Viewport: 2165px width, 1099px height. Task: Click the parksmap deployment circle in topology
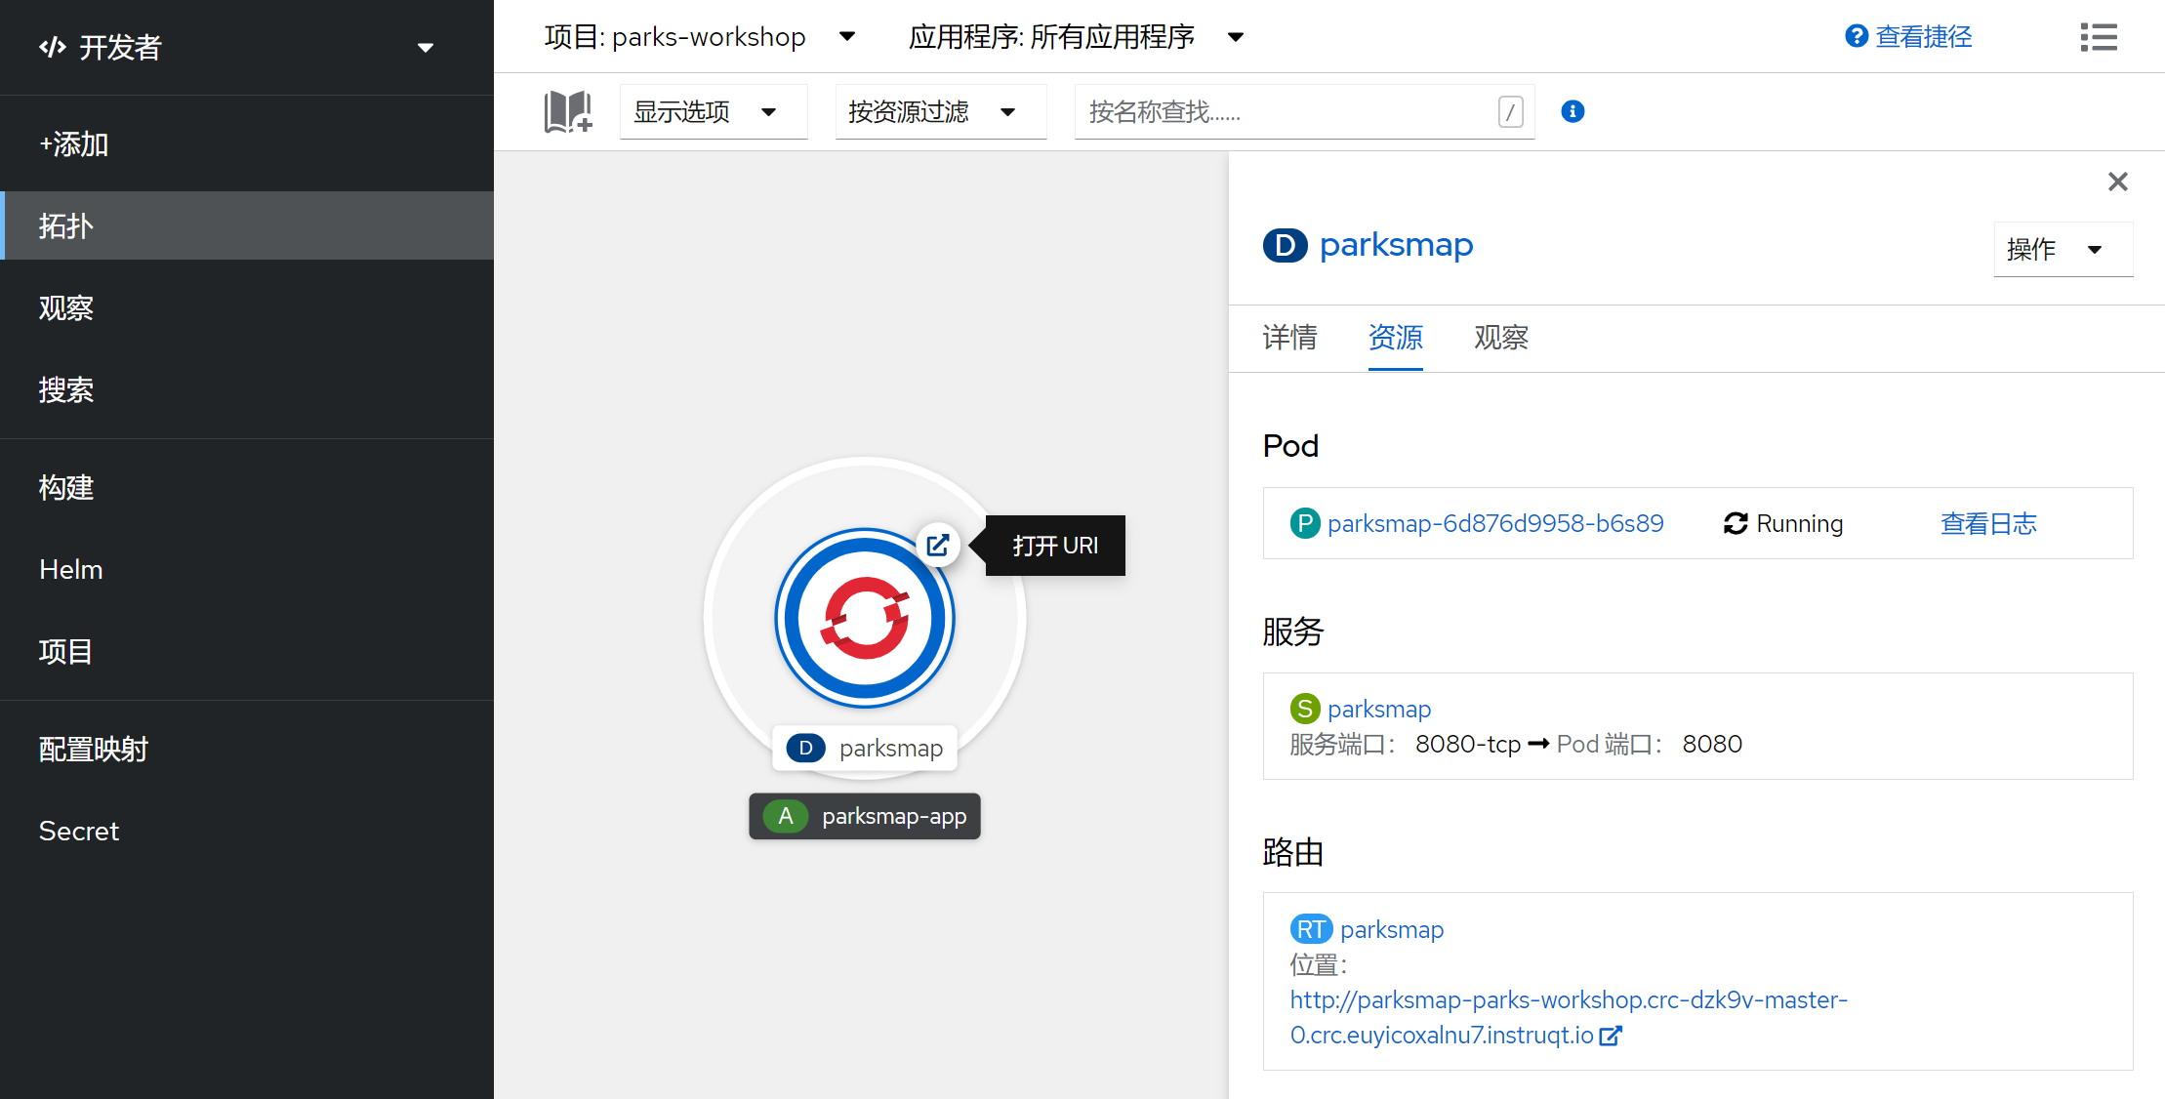865,617
